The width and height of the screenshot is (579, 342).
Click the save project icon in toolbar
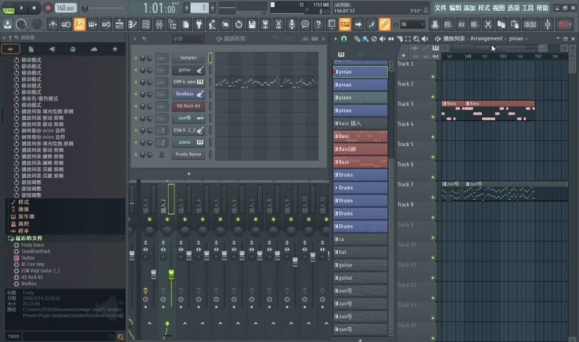252,25
